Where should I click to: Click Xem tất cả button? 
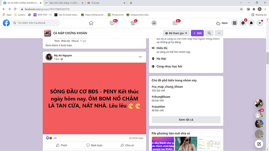pos(186,119)
